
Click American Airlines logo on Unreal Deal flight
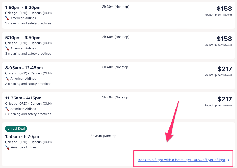[x=8, y=147]
